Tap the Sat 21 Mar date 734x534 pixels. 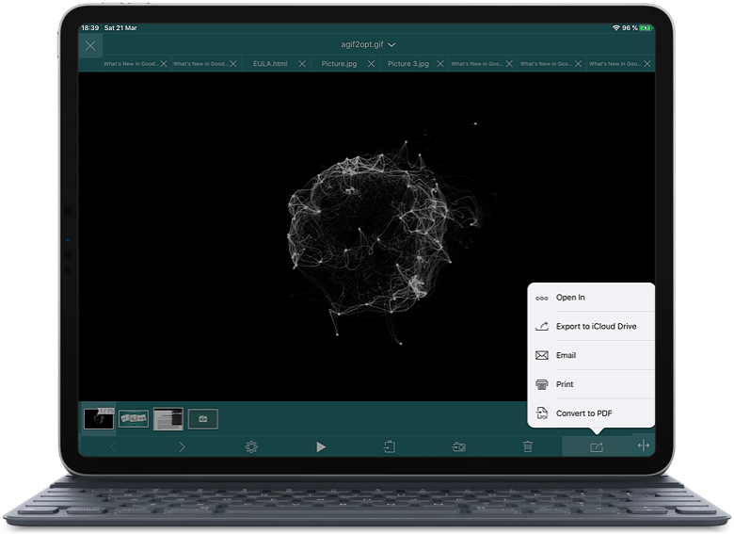point(120,28)
